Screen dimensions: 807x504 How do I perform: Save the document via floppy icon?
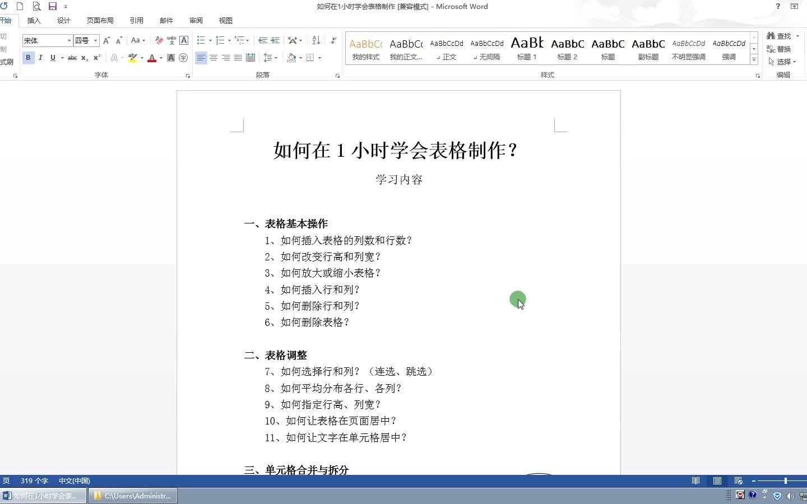tap(53, 6)
